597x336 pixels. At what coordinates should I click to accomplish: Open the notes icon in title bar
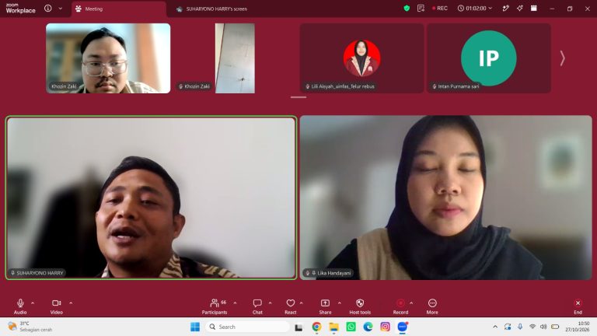[421, 8]
